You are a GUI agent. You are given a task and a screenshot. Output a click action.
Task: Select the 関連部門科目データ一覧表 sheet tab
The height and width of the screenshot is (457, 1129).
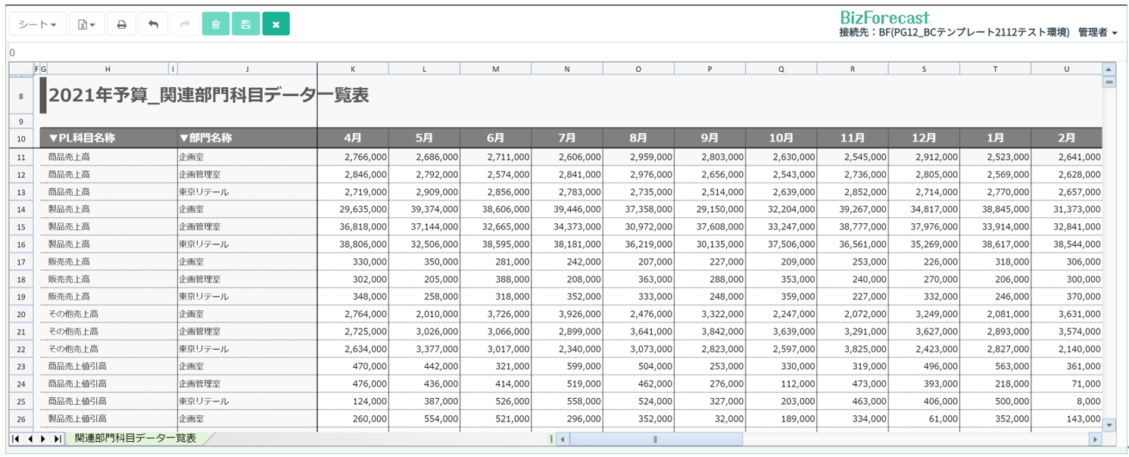coord(136,438)
